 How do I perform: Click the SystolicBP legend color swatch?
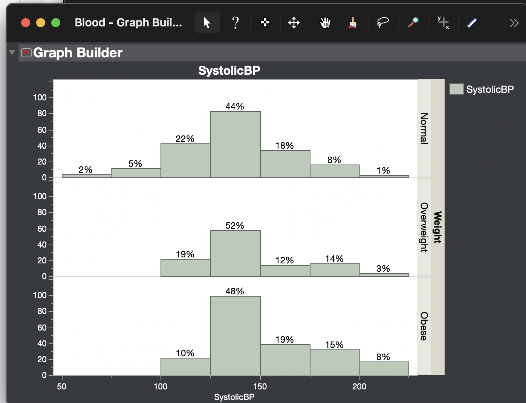[456, 89]
